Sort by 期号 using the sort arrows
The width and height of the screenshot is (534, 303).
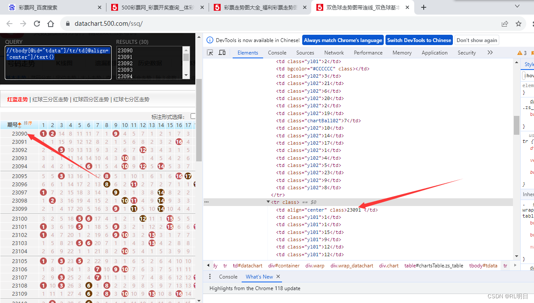coord(20,125)
